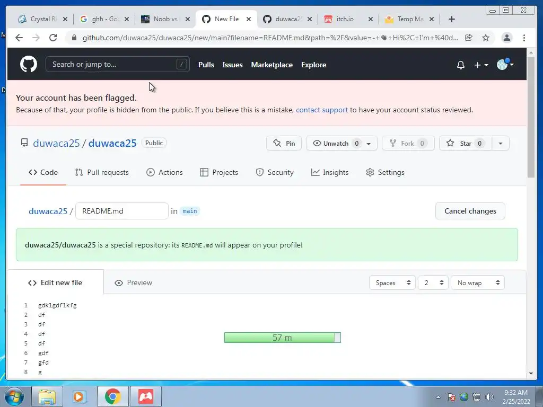Viewport: 543px width, 407px height.
Task: Close the Temp Mail tab
Action: (x=432, y=19)
